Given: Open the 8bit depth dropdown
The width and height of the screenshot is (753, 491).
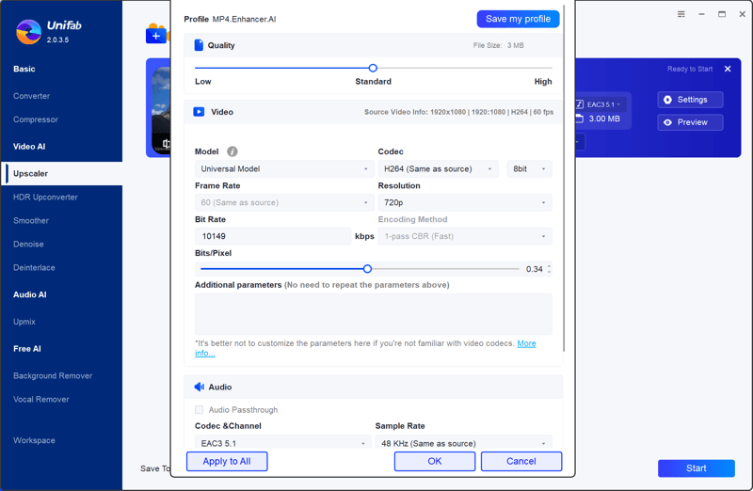Looking at the screenshot, I should click(529, 169).
